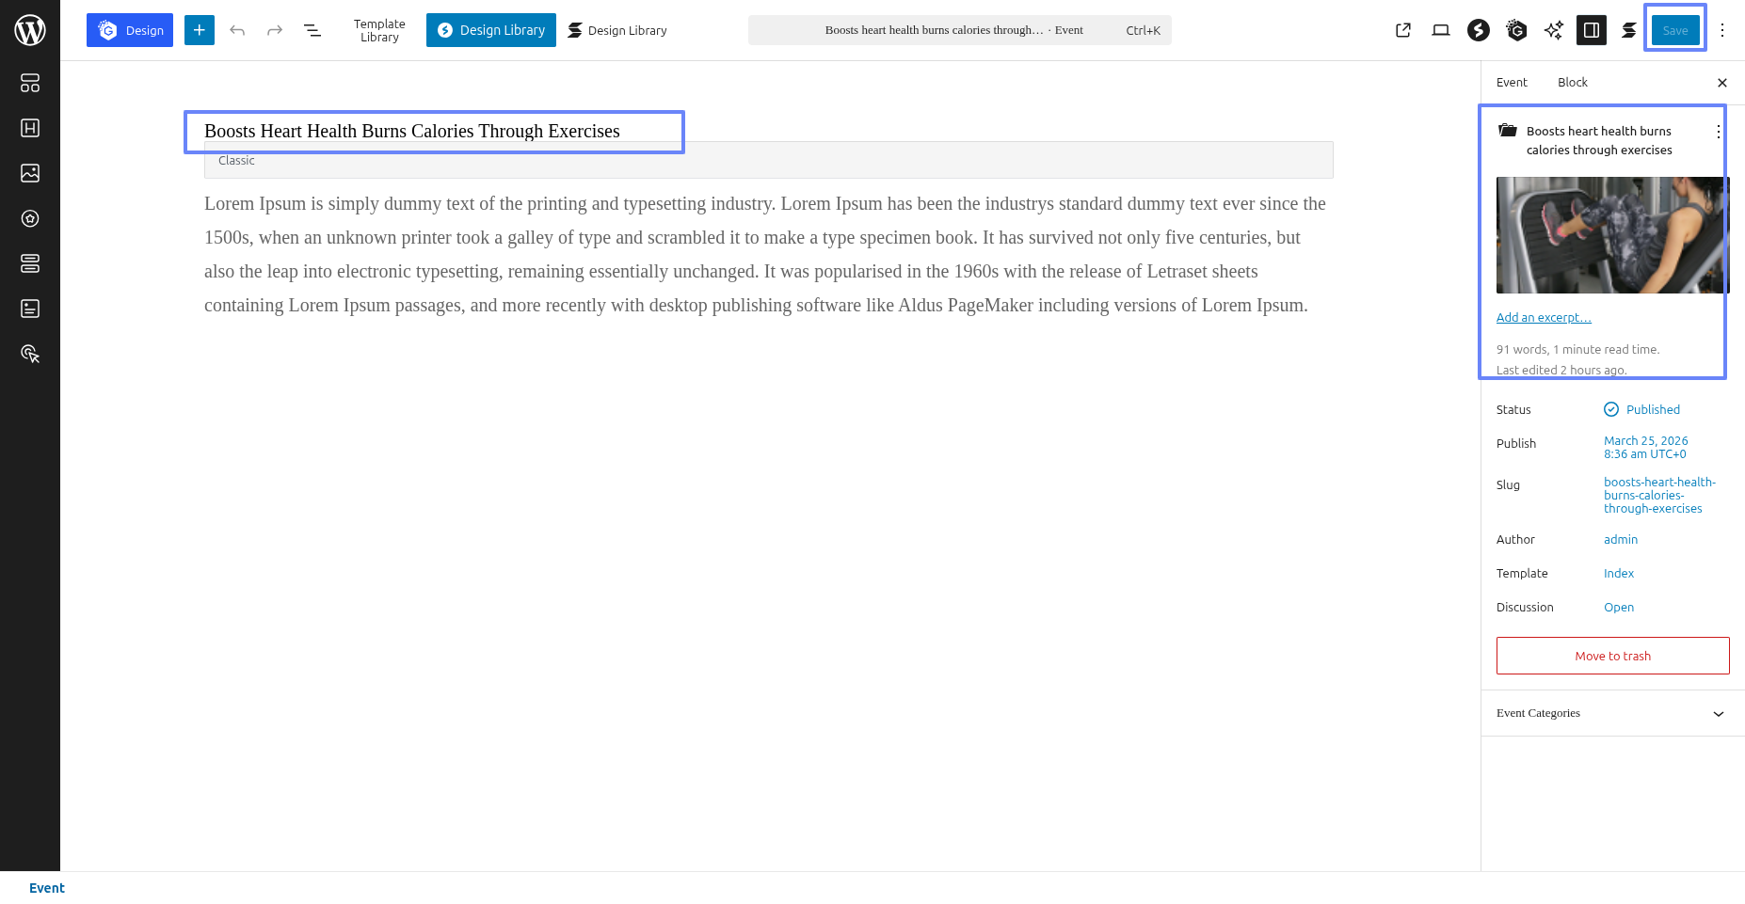Open the Discussion Open setting
This screenshot has height=904, width=1745.
[1619, 608]
